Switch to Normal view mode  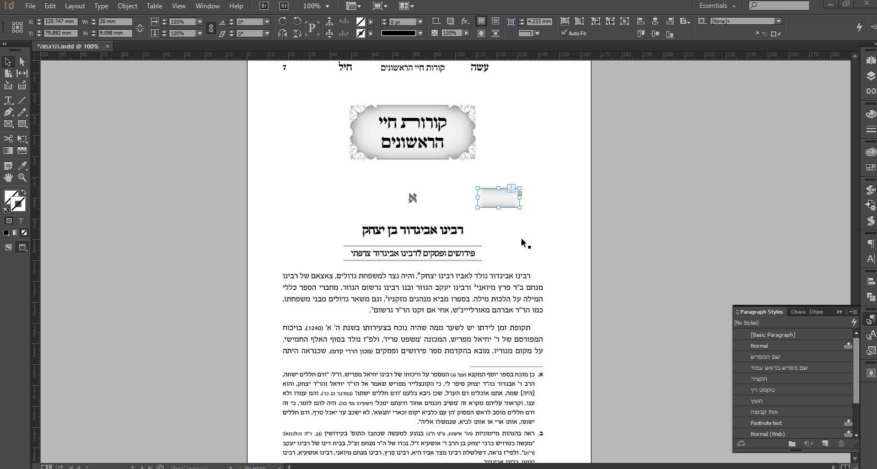[x=9, y=247]
